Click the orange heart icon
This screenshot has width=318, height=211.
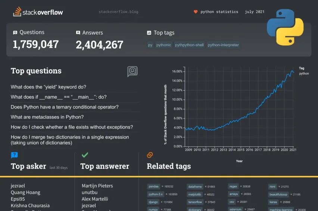(196, 12)
